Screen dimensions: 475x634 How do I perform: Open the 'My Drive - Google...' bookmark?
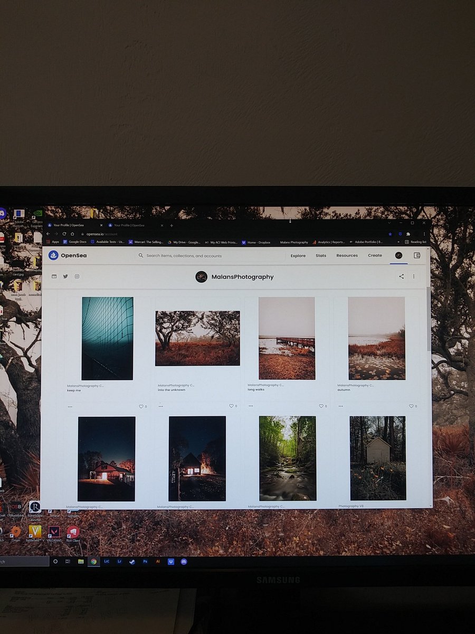click(x=184, y=242)
